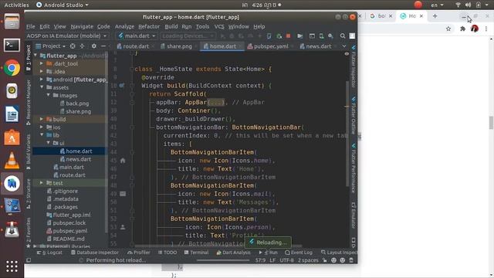Collapse the lib folder
The image size is (494, 278).
[x=41, y=135]
